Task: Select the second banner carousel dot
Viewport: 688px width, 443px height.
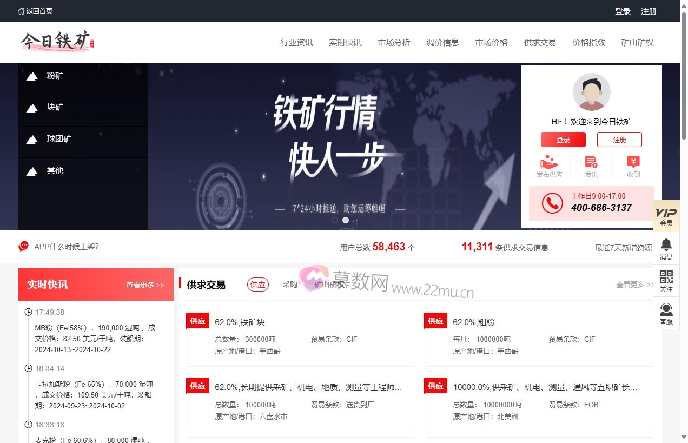Action: tap(346, 220)
